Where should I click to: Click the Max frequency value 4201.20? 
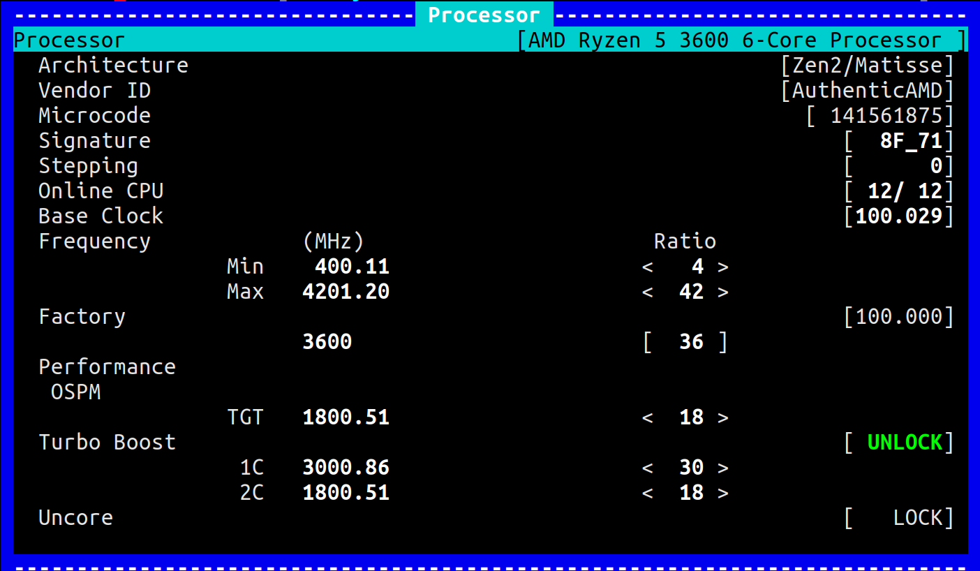346,292
